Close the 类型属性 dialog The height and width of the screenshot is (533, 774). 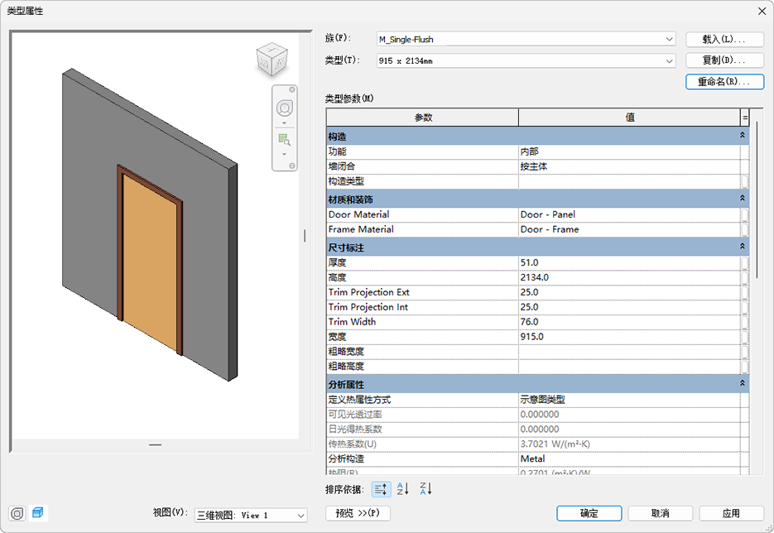point(762,11)
